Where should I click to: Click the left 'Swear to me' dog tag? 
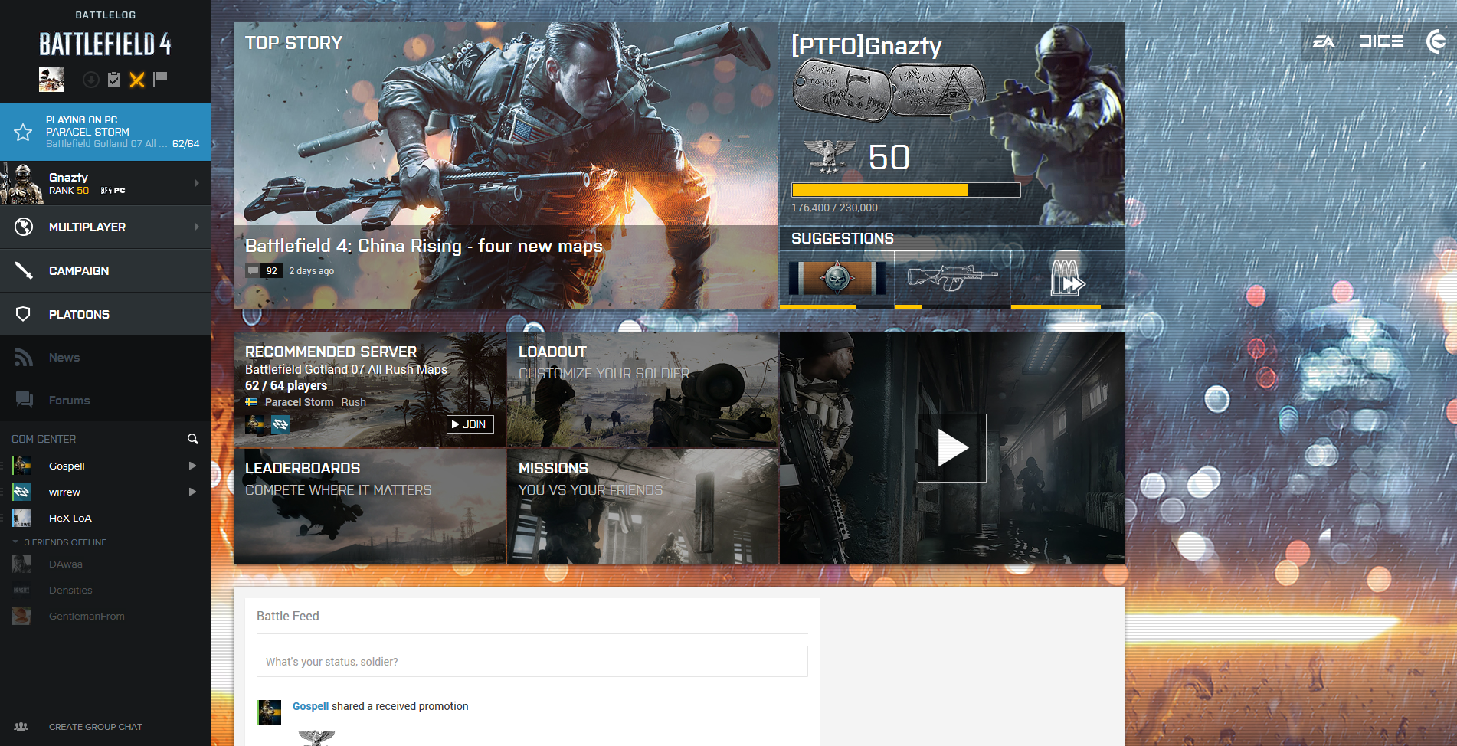click(x=840, y=90)
